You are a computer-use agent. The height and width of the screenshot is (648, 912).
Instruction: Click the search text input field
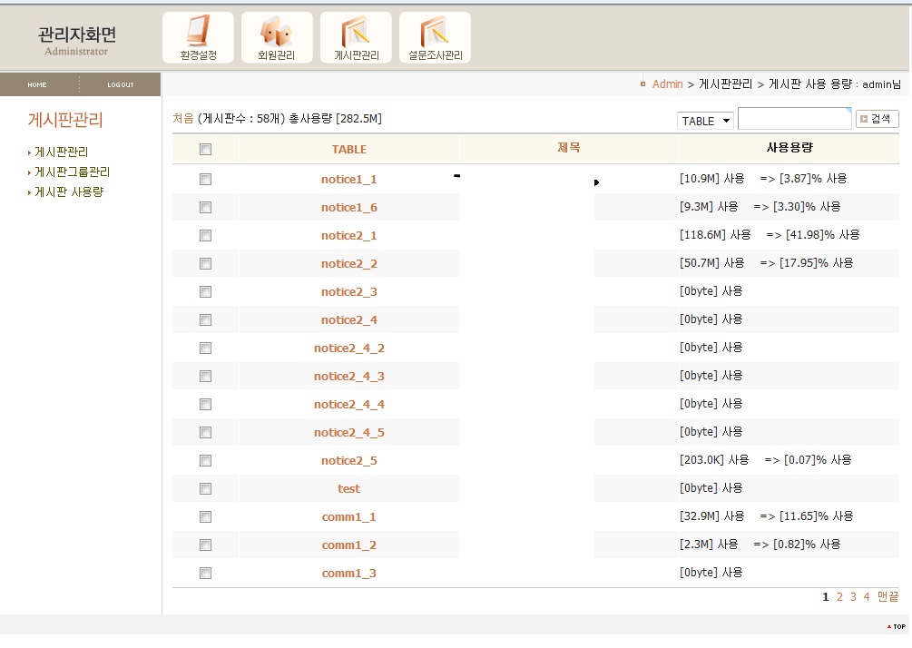pyautogui.click(x=794, y=119)
